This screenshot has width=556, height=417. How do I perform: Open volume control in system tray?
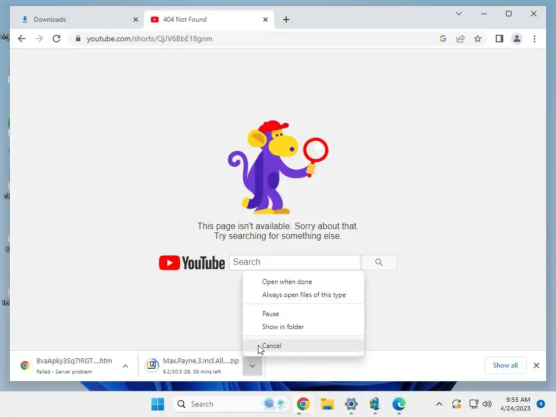point(487,404)
